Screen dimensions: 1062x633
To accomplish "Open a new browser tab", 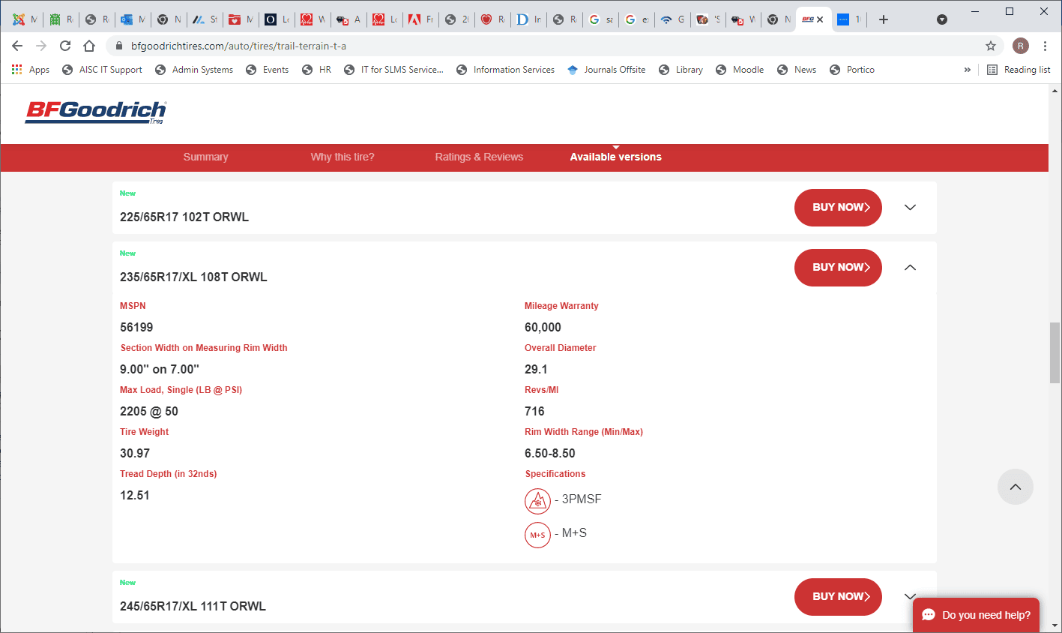I will tap(884, 19).
